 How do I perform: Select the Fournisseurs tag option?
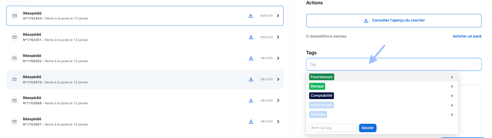[321, 77]
